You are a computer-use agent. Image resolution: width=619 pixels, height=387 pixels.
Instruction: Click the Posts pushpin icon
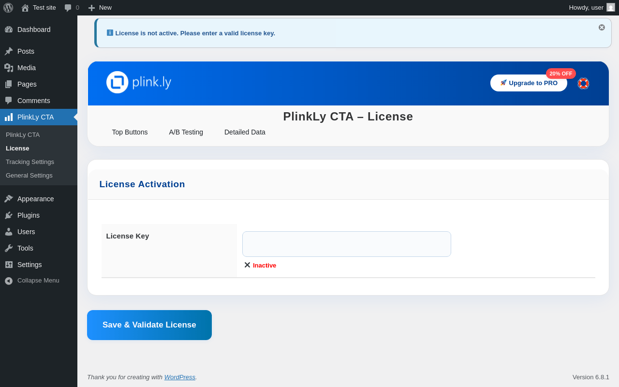(x=9, y=51)
